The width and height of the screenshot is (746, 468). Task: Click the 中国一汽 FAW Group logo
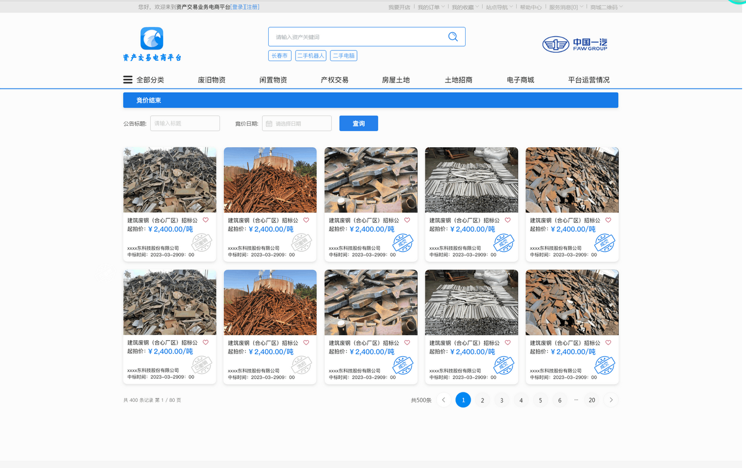click(575, 44)
